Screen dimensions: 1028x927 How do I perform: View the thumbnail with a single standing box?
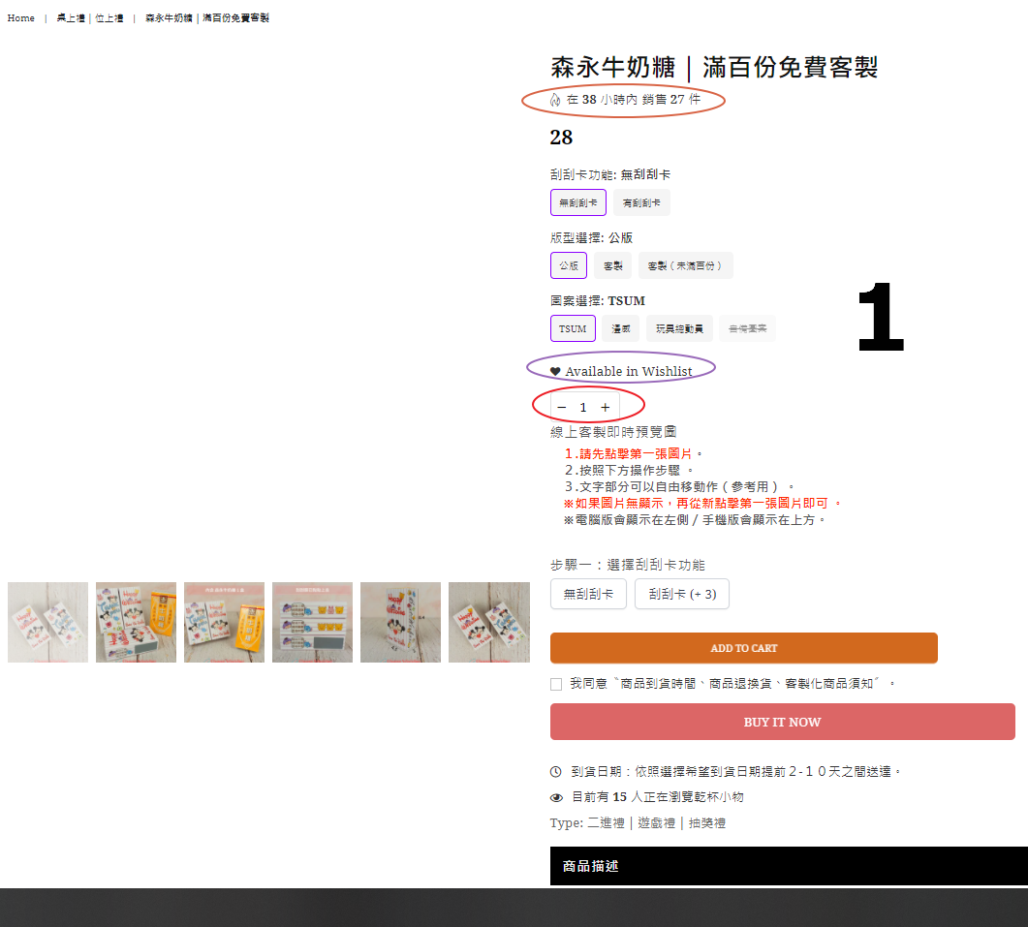400,622
